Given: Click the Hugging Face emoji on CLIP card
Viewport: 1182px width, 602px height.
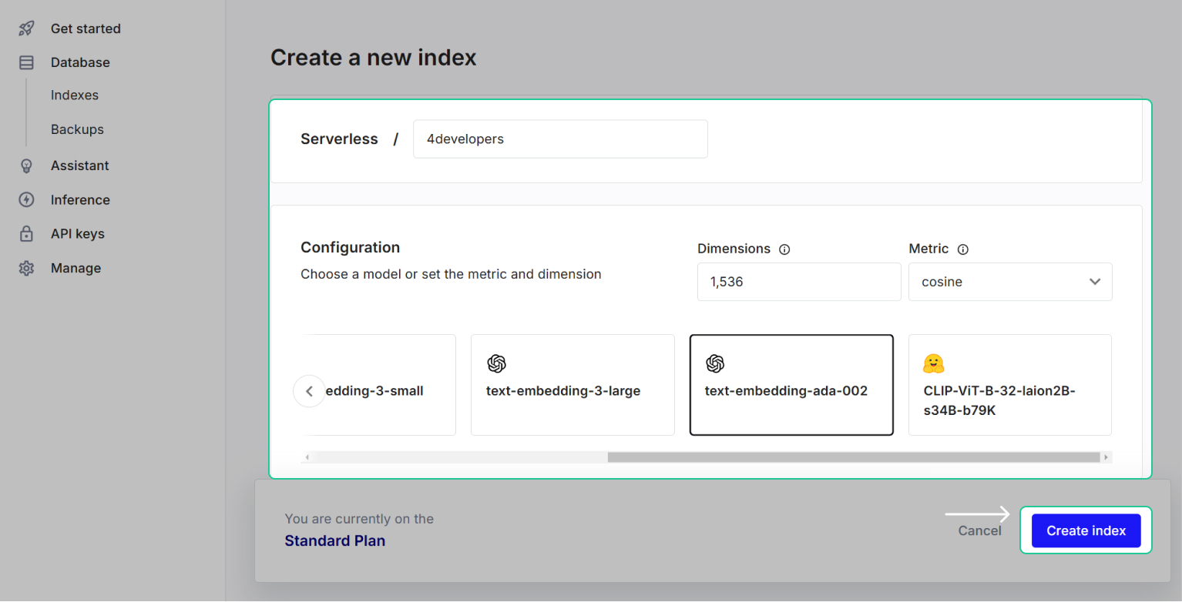Looking at the screenshot, I should (x=933, y=363).
